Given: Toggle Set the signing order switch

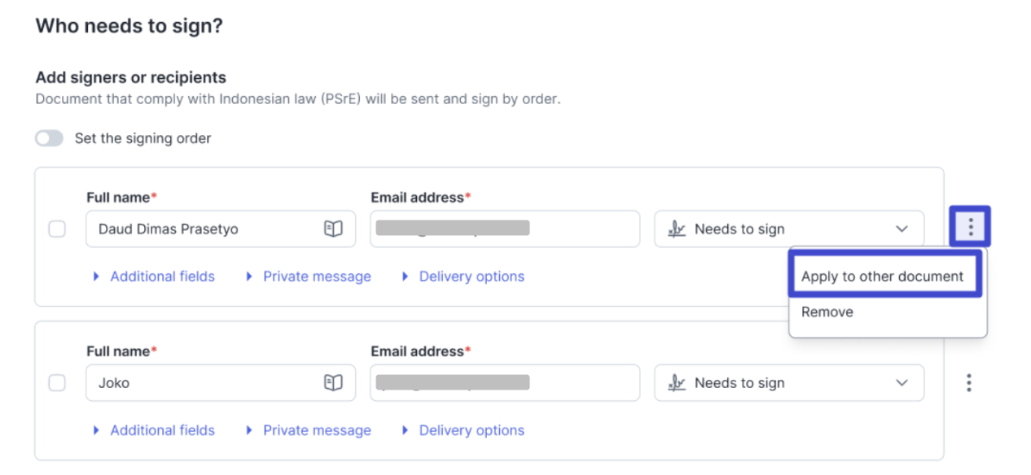Looking at the screenshot, I should click(49, 138).
